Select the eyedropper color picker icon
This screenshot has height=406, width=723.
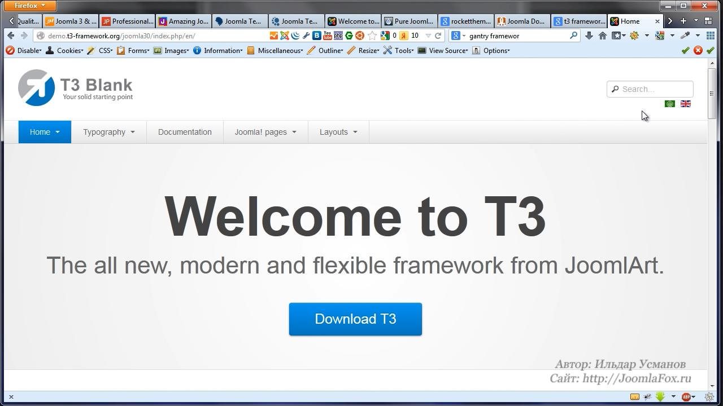pyautogui.click(x=685, y=36)
